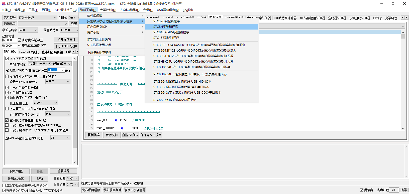Click 打开程序文件 button
Image resolution: width=409 pixels, height=194 pixels.
click(x=66, y=40)
